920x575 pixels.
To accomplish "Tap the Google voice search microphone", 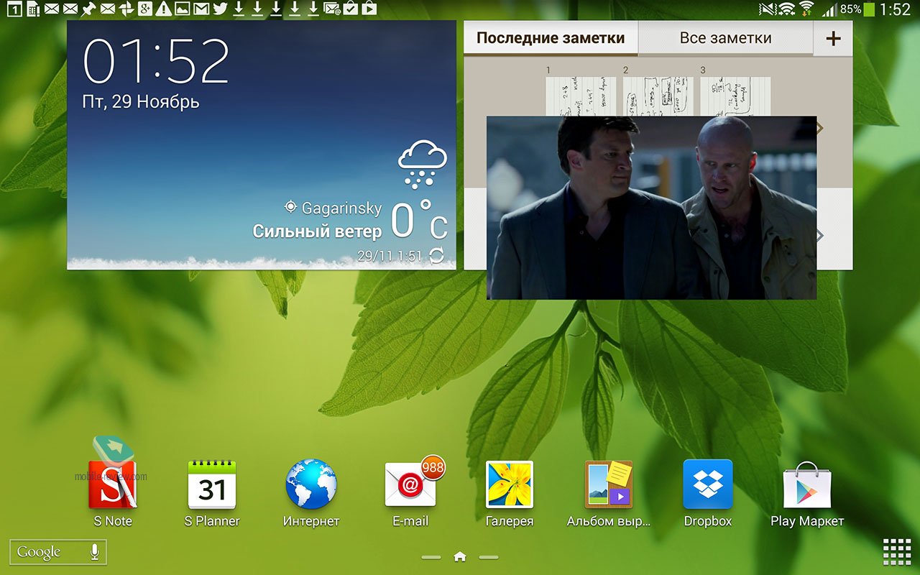I will (93, 552).
